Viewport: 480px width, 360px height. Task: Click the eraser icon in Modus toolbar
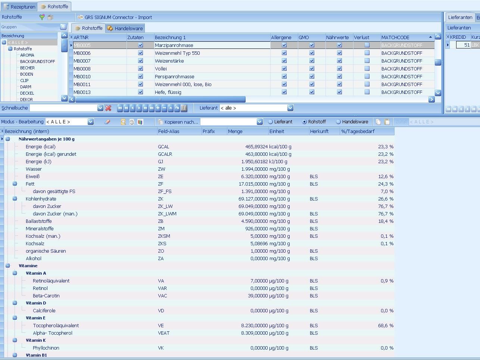[107, 122]
